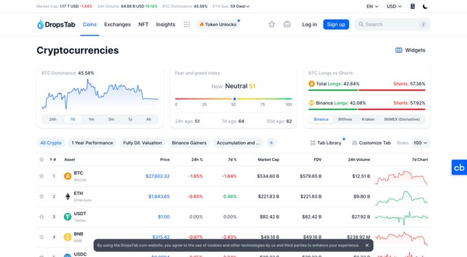This screenshot has height=257, width=467.
Task: Star Bitcoin as favorite
Action: tap(41, 176)
